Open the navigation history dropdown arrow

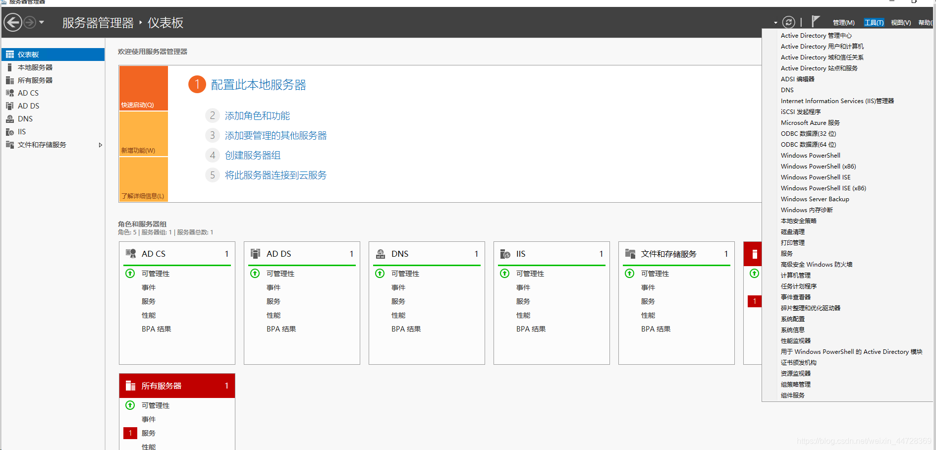coord(42,22)
